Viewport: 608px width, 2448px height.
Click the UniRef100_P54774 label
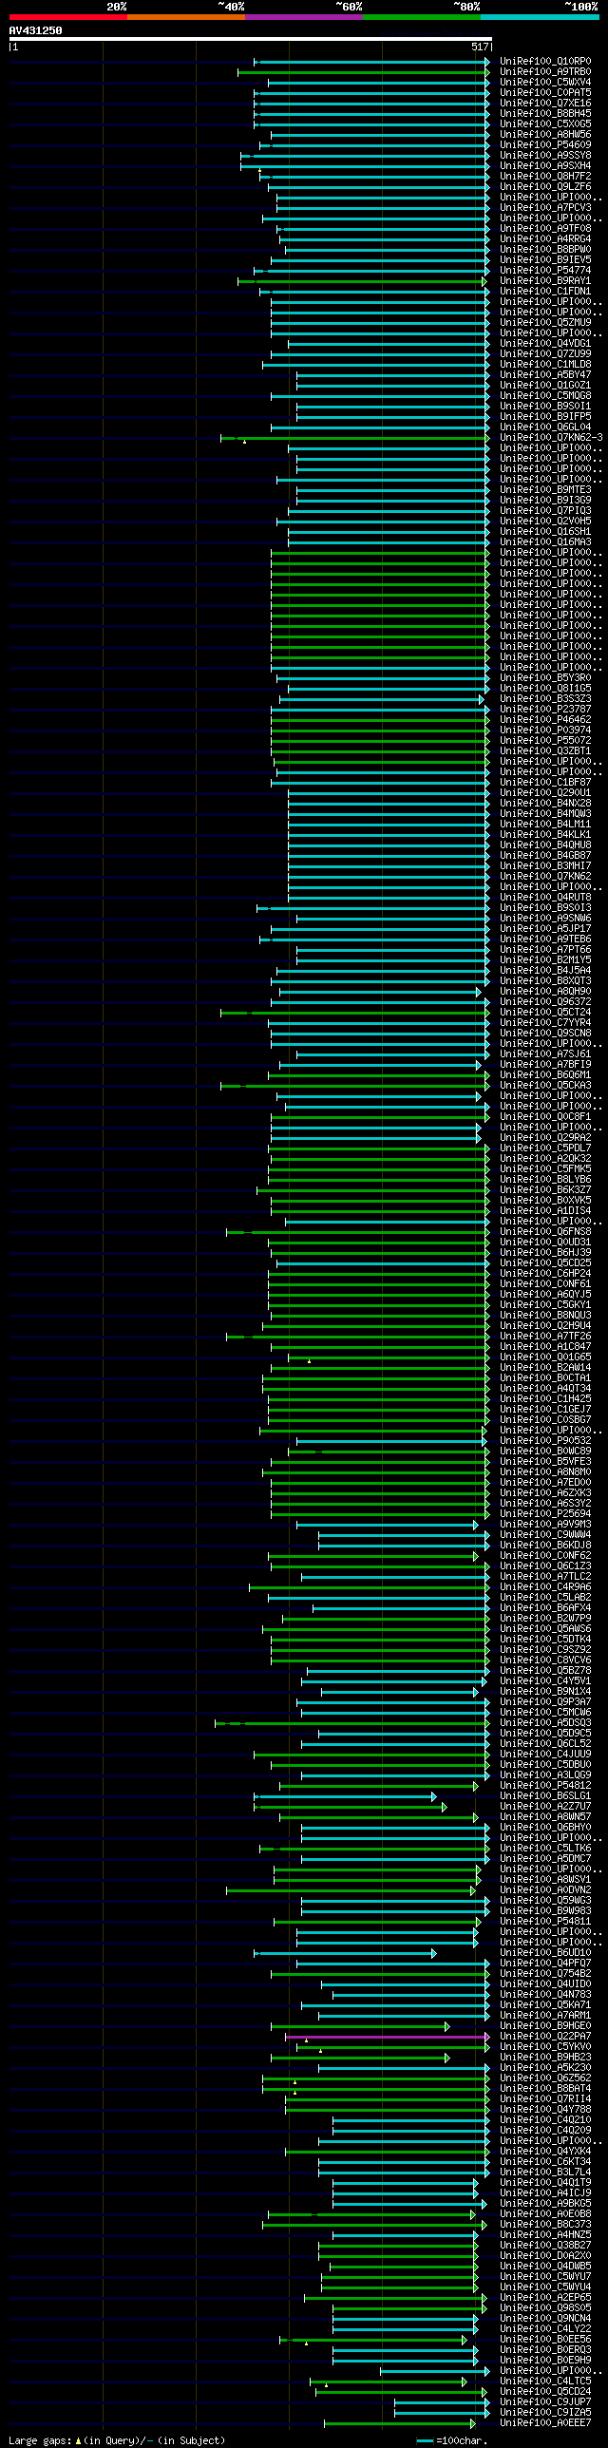coord(545,271)
